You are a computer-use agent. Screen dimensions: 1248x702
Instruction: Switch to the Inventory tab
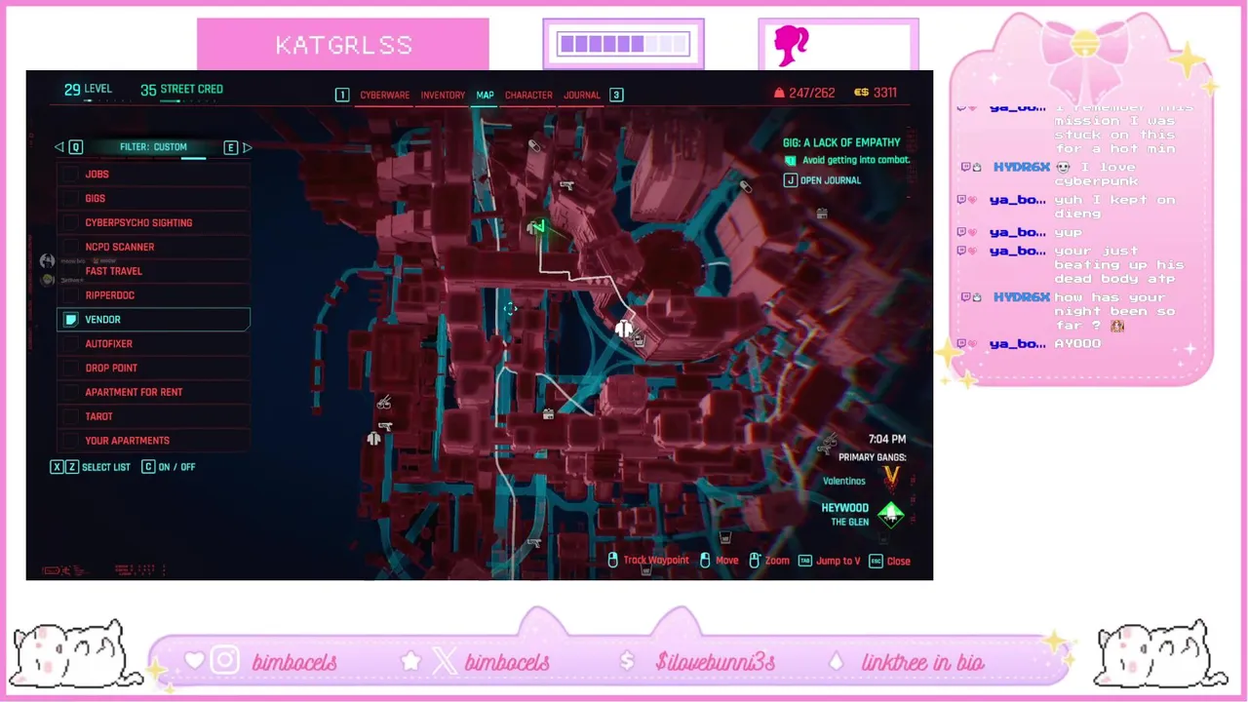pos(443,95)
